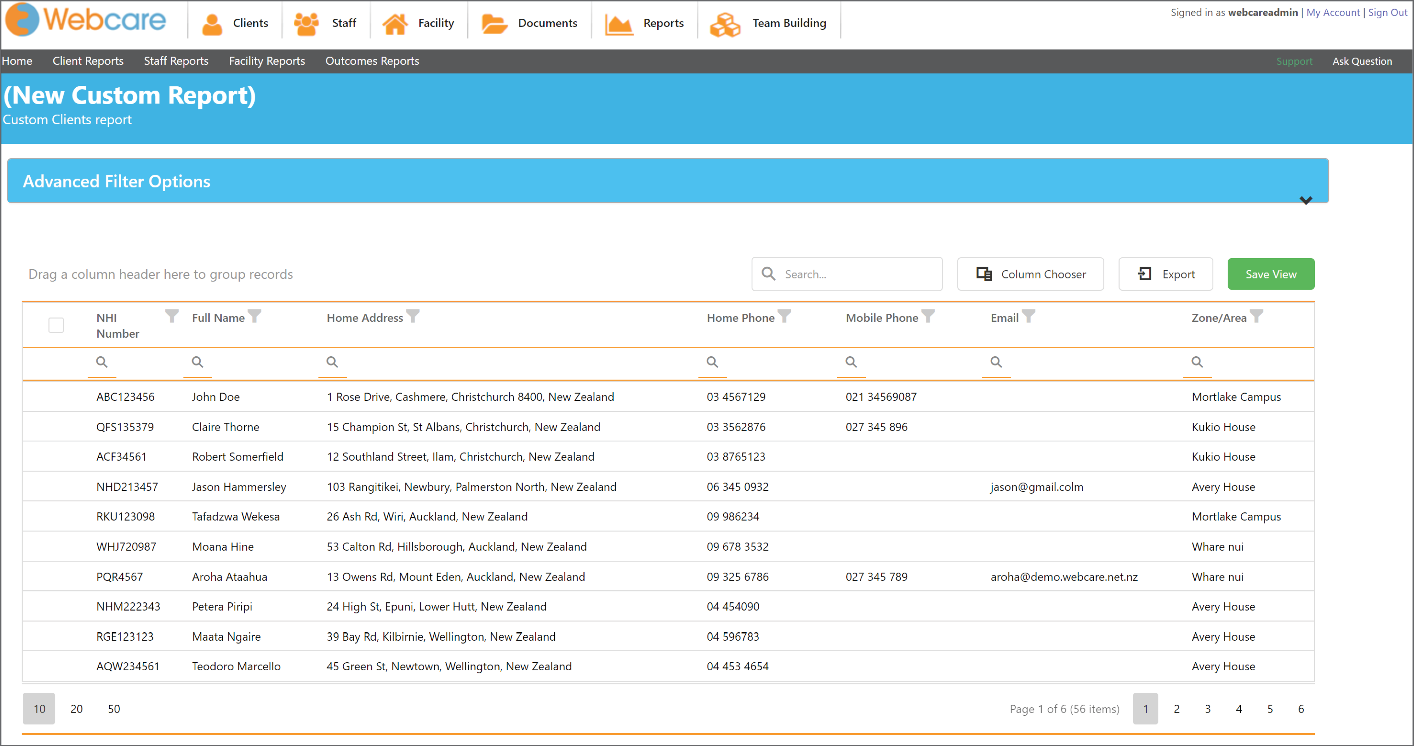The height and width of the screenshot is (746, 1414).
Task: Open the Reports chart icon
Action: point(619,24)
